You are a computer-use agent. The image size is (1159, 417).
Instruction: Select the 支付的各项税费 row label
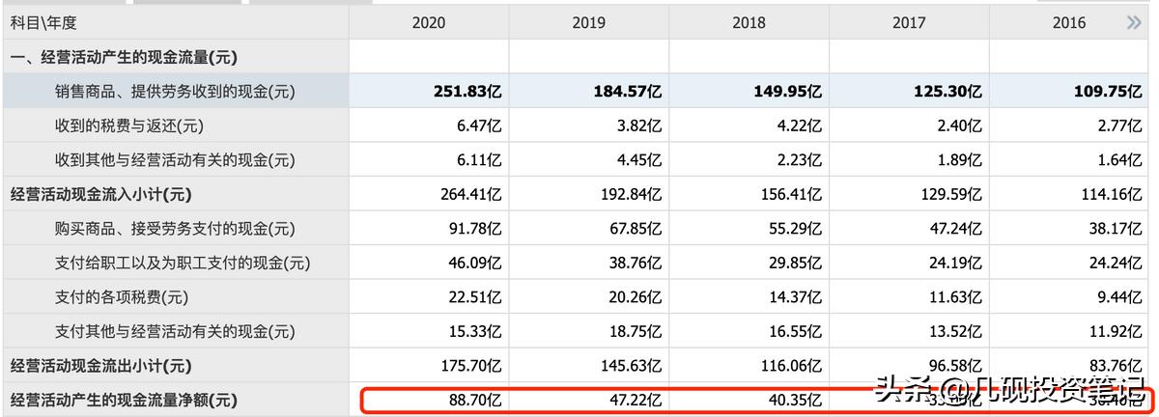click(x=122, y=297)
